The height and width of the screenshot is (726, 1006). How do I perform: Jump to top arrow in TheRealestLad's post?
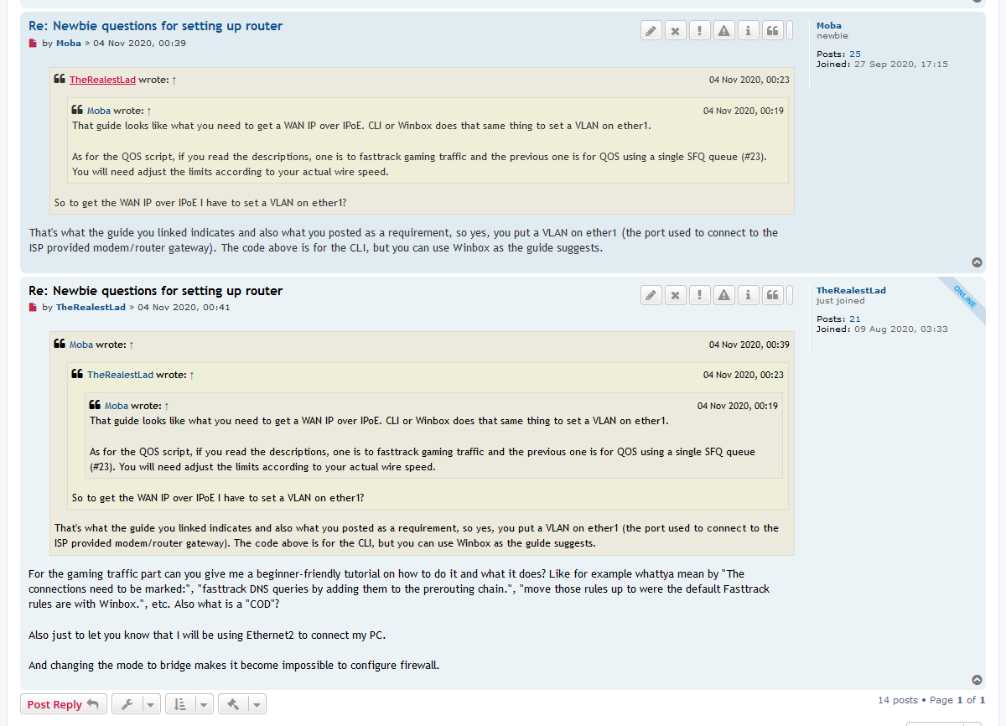(977, 680)
